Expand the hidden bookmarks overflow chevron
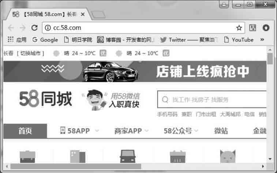Viewport: 277px width, 173px height. coord(262,40)
